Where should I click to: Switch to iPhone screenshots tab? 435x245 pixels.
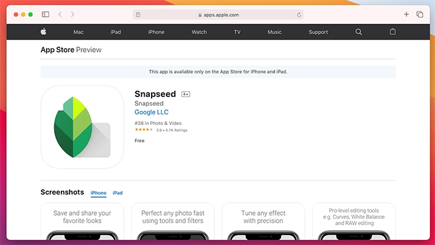pos(98,193)
